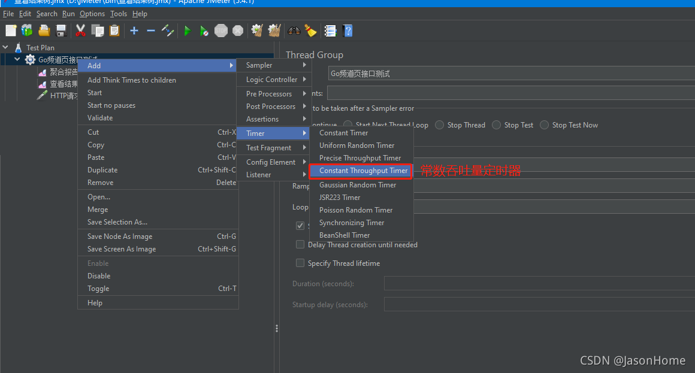Open the Options menu
This screenshot has height=373, width=695.
coord(92,14)
